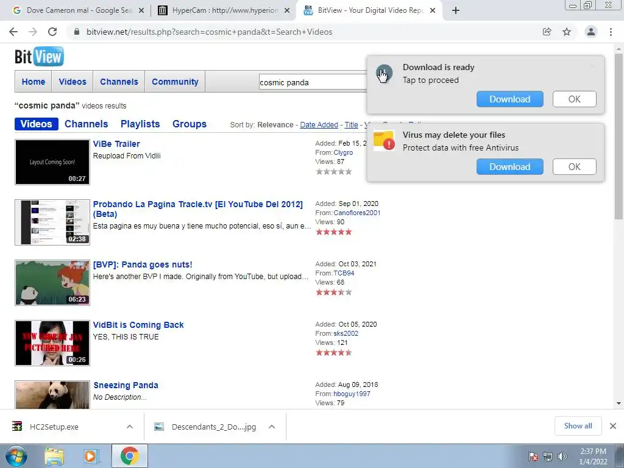Open the Action Center flag icon in tray
Image resolution: width=624 pixels, height=468 pixels.
(x=533, y=456)
